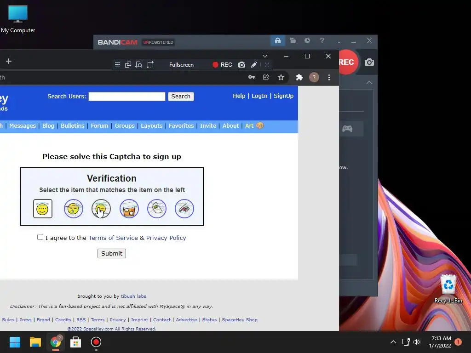
Task: Click Bandicam window camera screenshot icon
Action: tap(369, 62)
